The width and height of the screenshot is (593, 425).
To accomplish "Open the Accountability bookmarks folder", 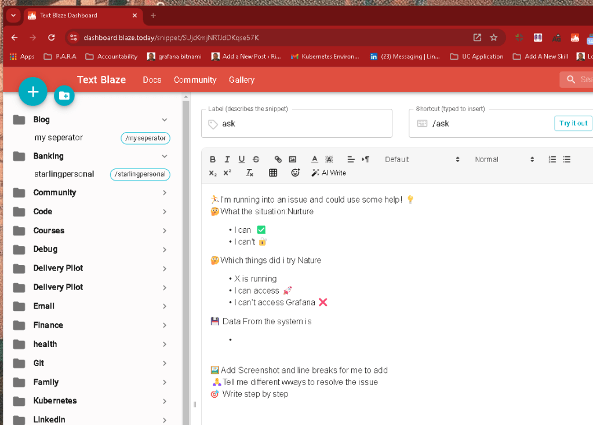I will (x=111, y=57).
